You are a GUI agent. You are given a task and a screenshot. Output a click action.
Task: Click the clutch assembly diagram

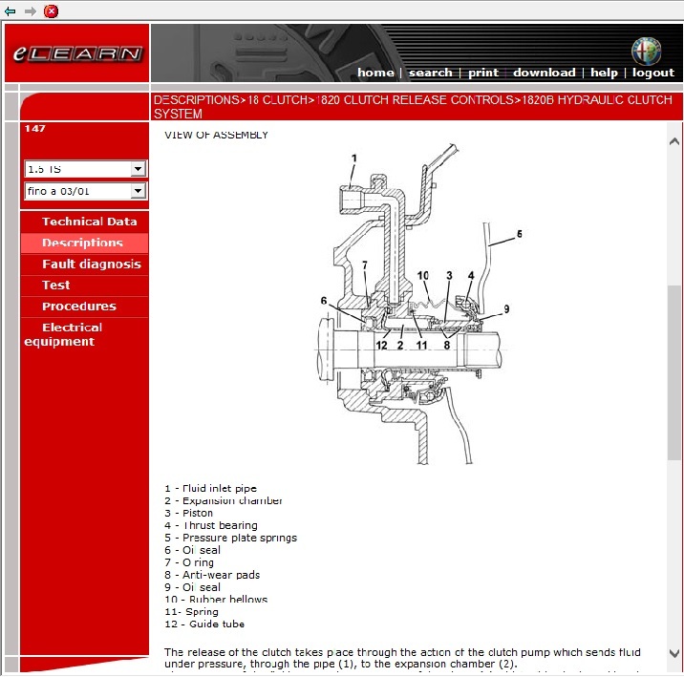point(418,304)
